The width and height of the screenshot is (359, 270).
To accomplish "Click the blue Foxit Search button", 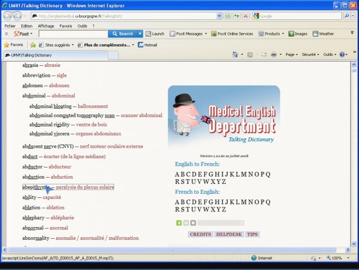I will click(123, 34).
